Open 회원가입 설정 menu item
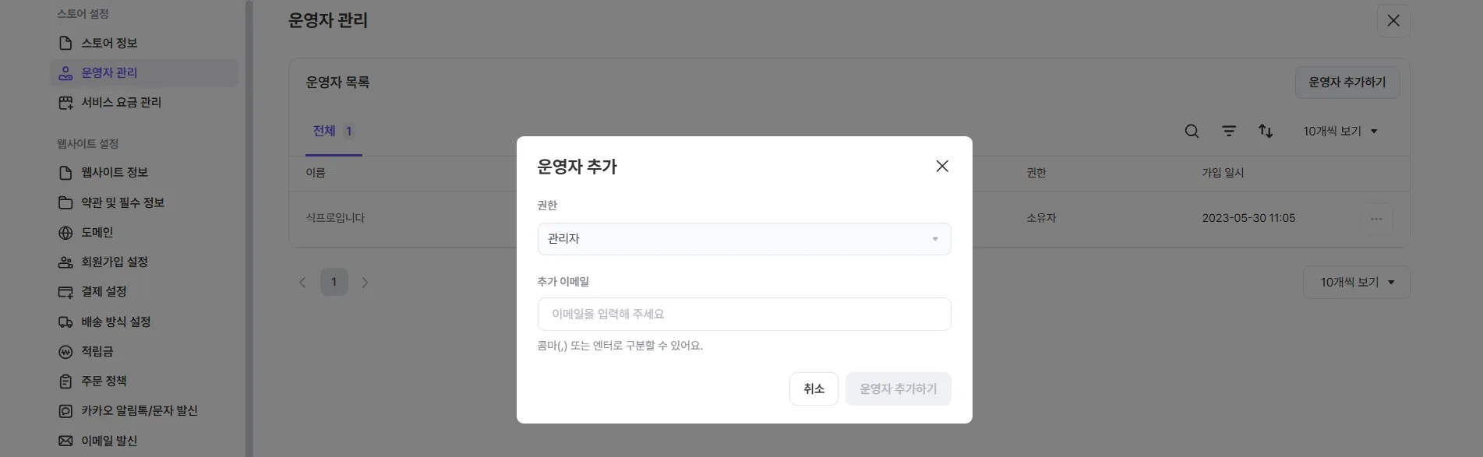This screenshot has height=457, width=1483. click(x=115, y=262)
